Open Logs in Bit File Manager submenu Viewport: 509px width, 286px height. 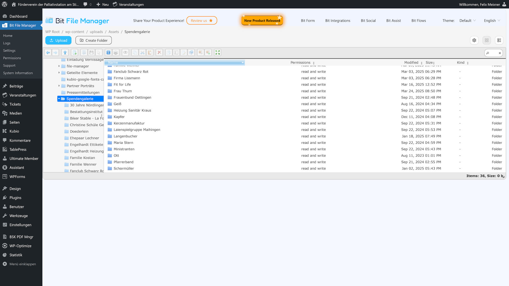(x=7, y=43)
